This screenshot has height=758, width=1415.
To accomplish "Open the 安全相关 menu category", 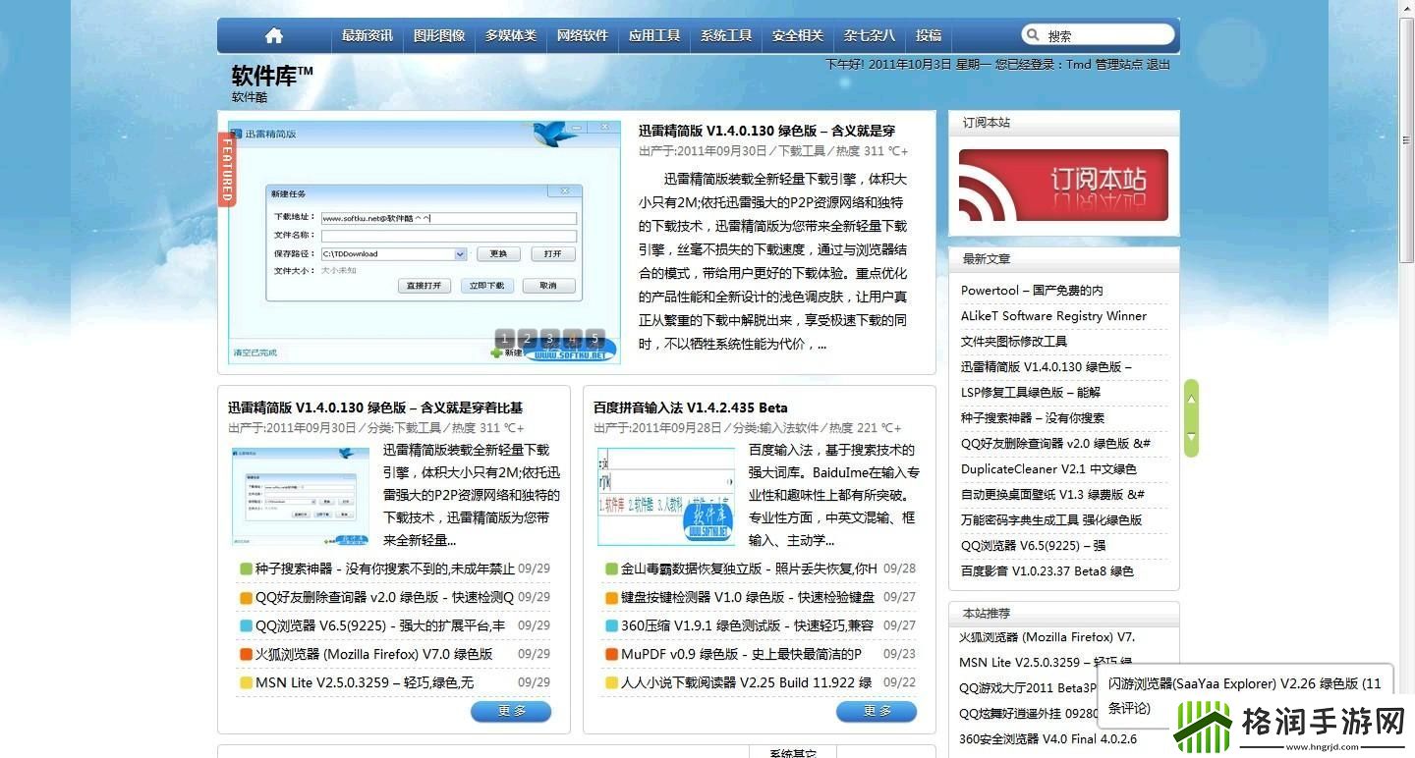I will pyautogui.click(x=796, y=35).
